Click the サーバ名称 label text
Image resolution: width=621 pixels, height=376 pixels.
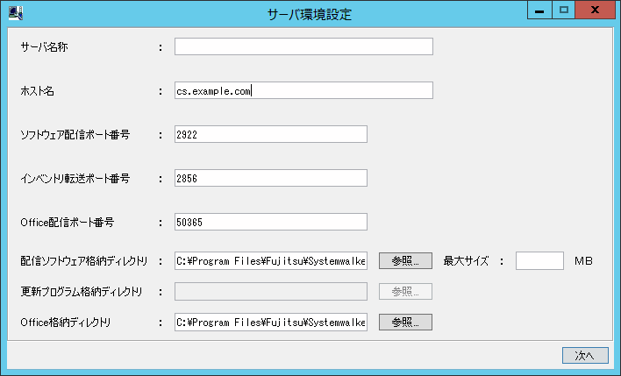tap(45, 47)
